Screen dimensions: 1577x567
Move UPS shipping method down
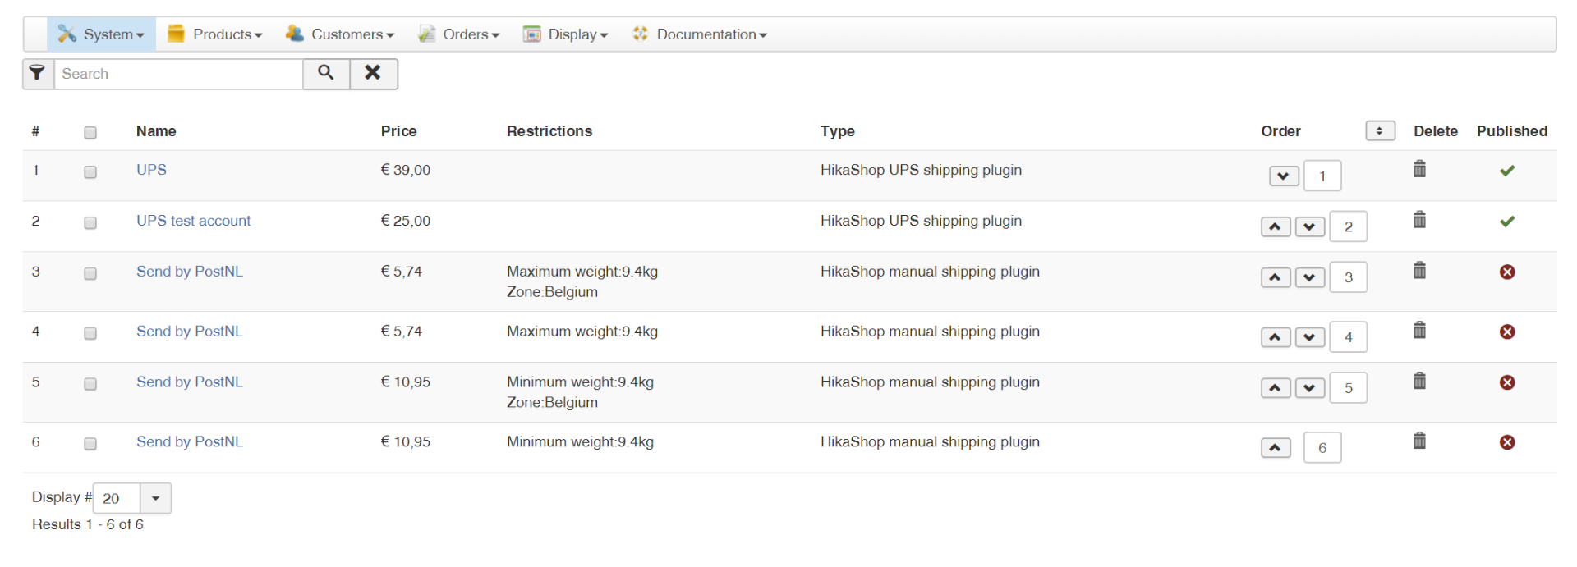pyautogui.click(x=1283, y=176)
